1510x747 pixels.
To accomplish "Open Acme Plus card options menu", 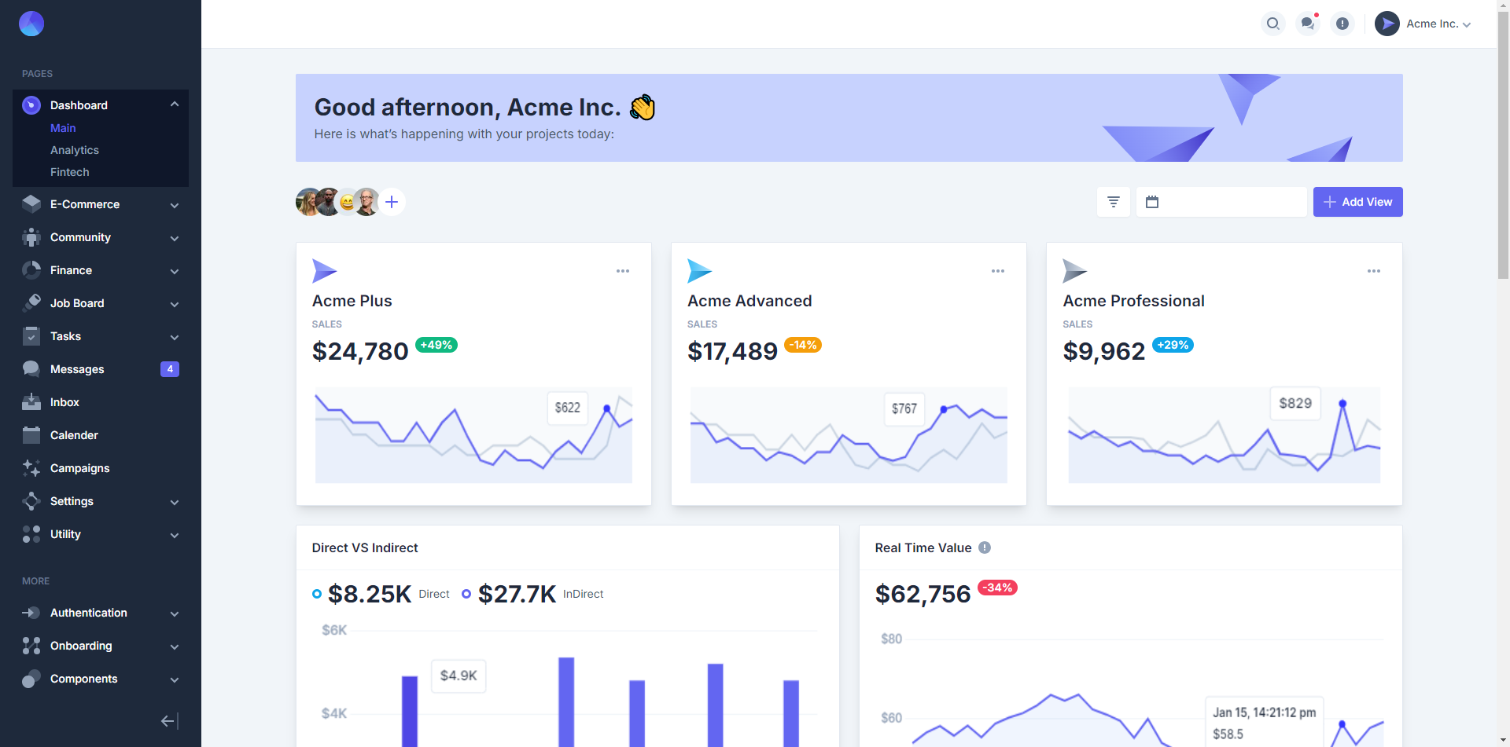I will point(623,271).
